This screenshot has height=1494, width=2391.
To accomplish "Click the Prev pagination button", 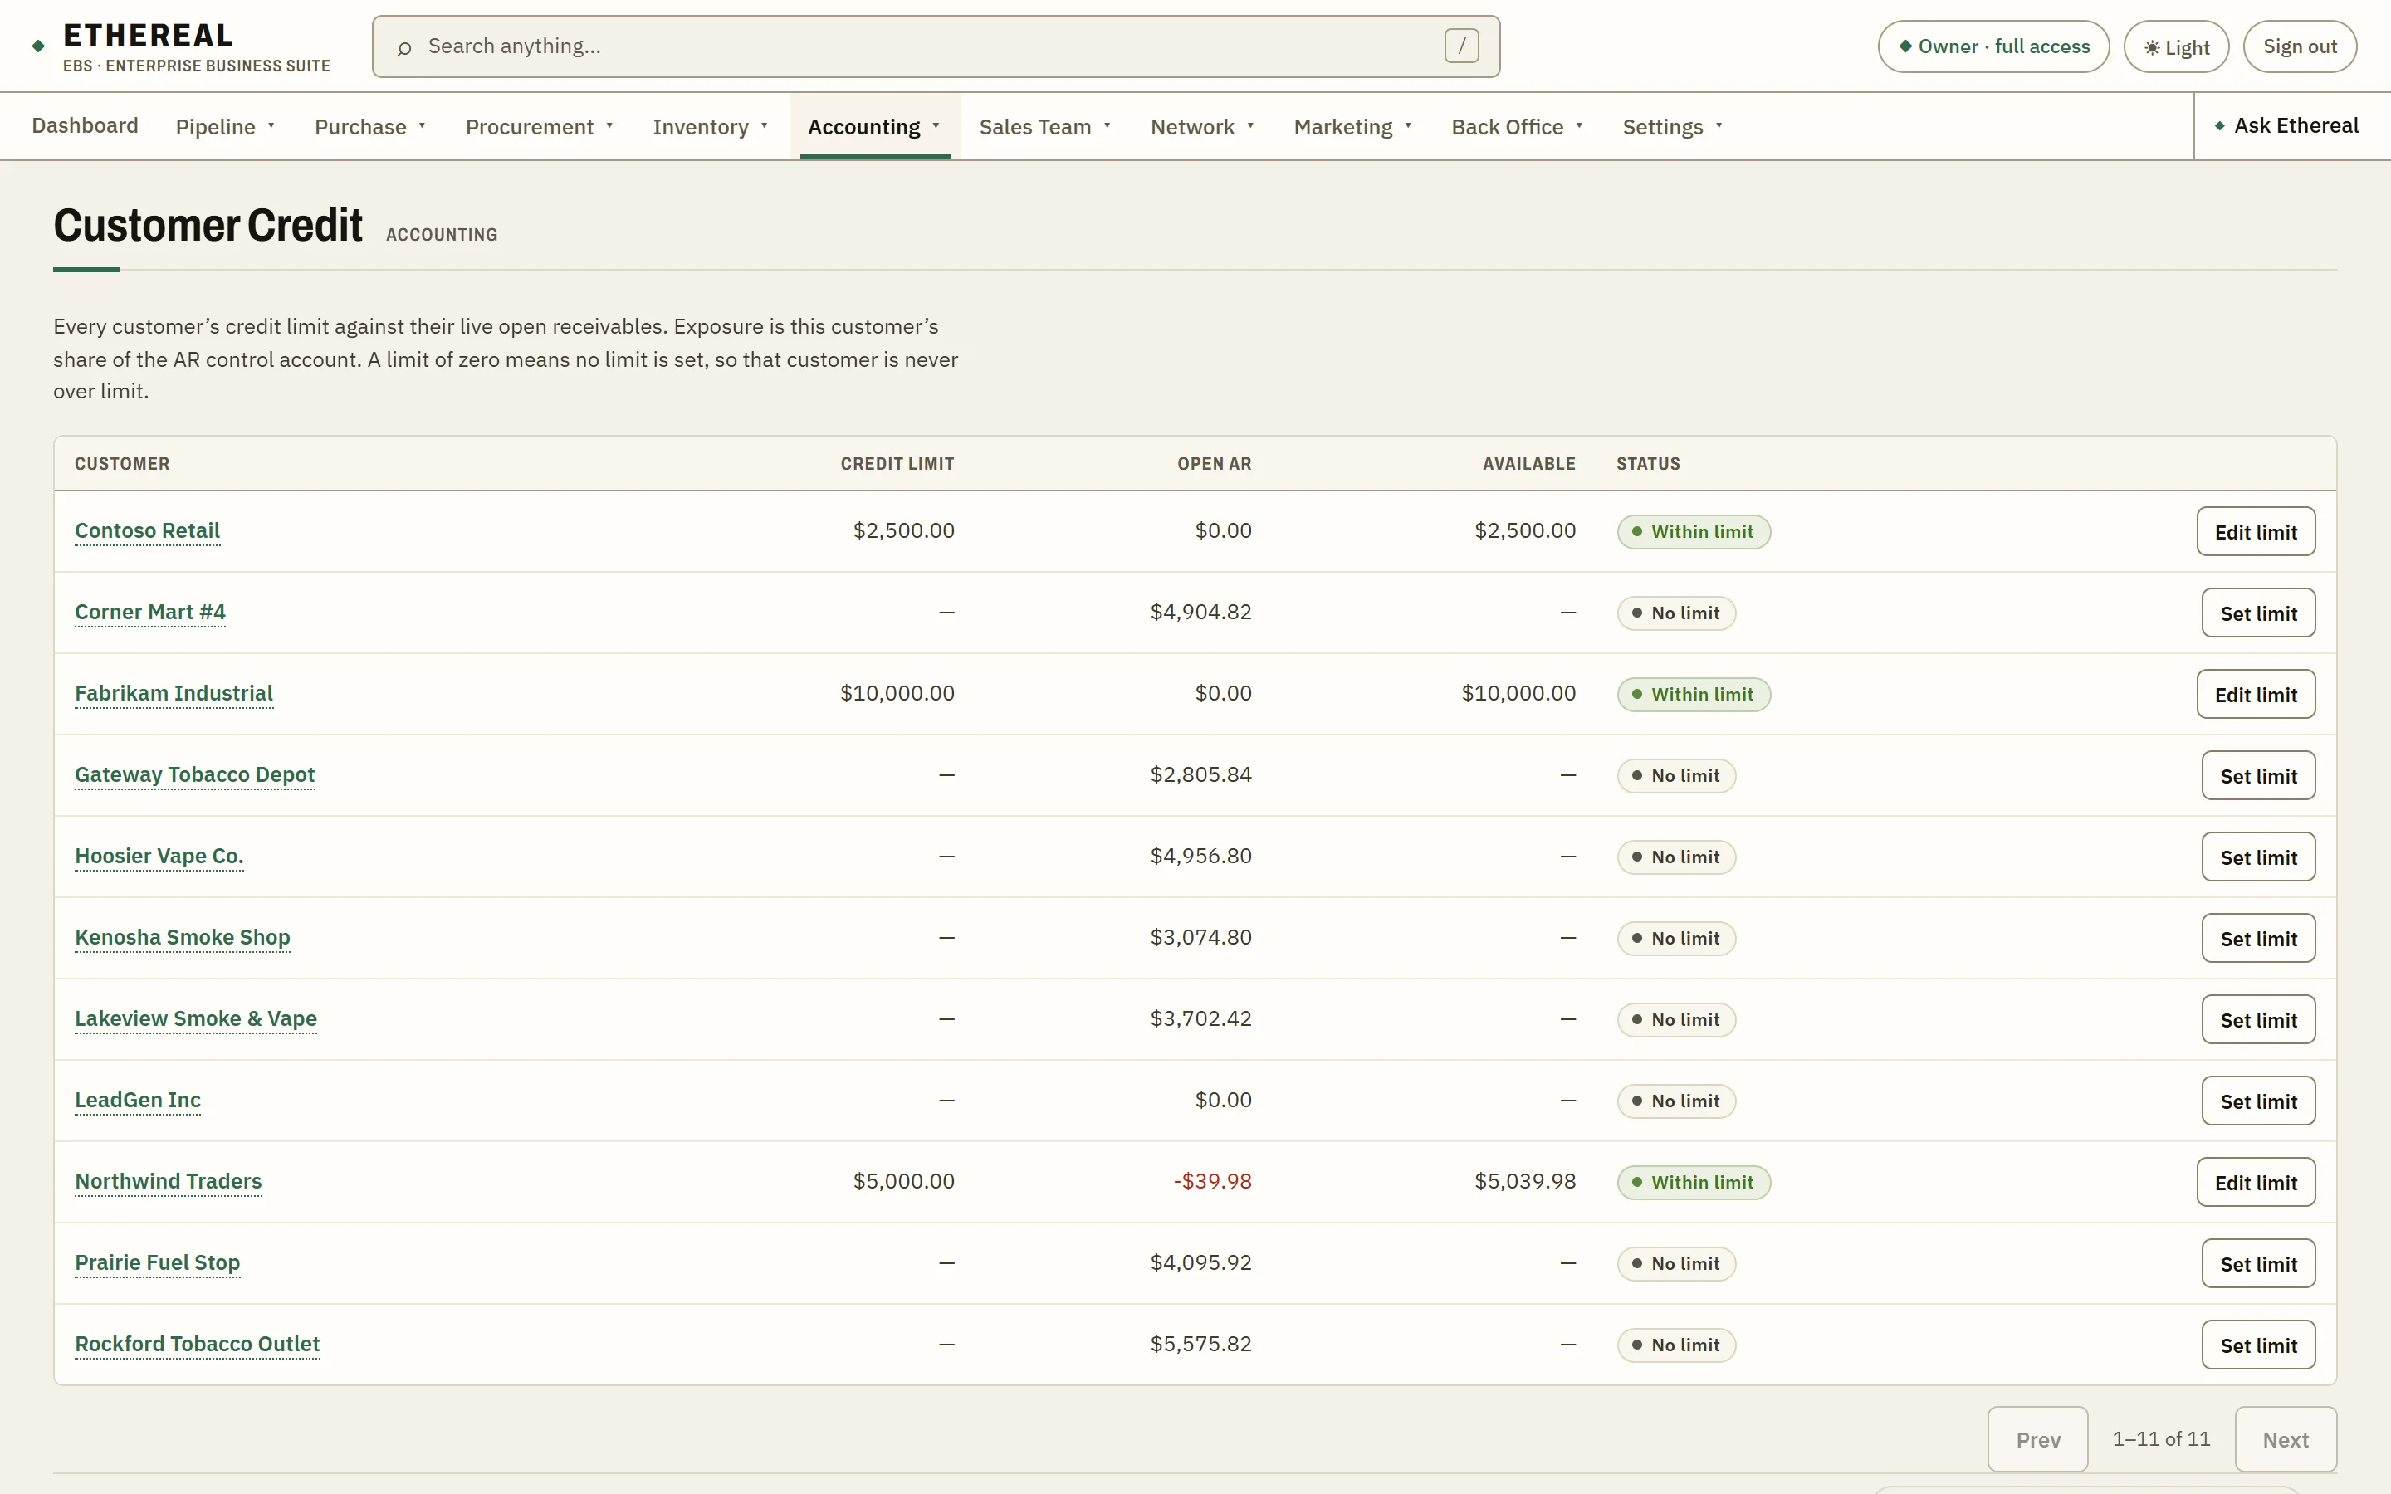I will pos(2037,1440).
